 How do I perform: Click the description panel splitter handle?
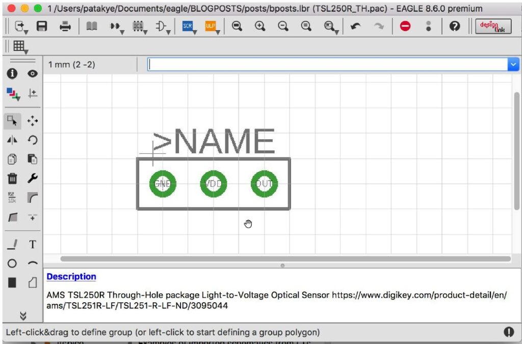pyautogui.click(x=282, y=266)
